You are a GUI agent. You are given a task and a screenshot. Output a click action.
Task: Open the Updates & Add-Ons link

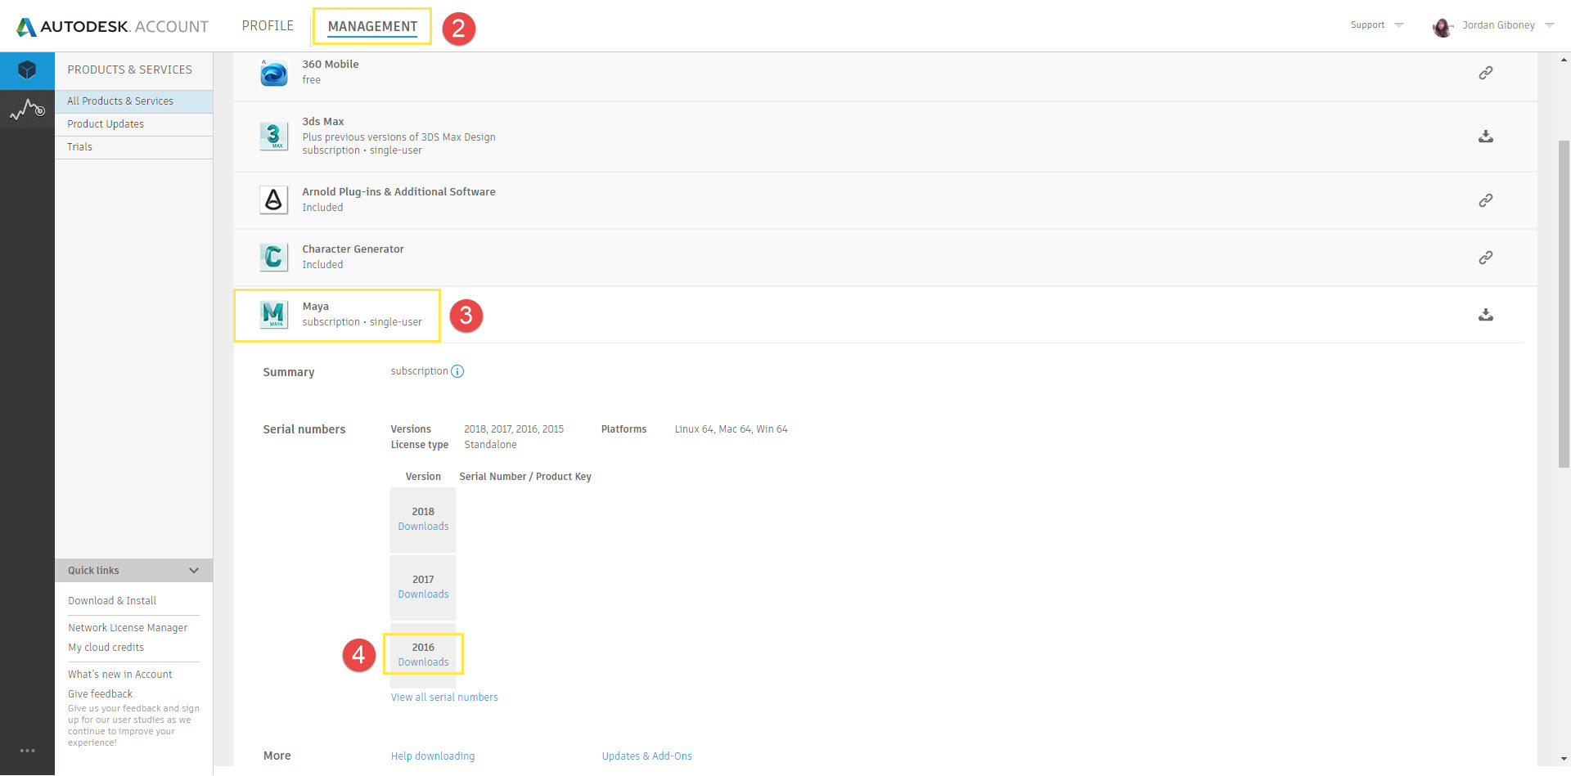point(647,756)
